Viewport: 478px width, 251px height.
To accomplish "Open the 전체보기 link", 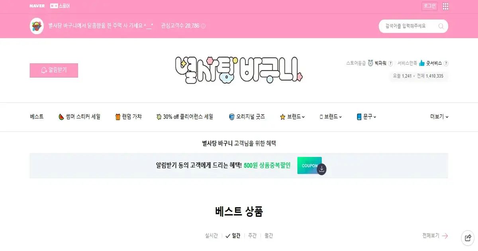I will (x=435, y=235).
